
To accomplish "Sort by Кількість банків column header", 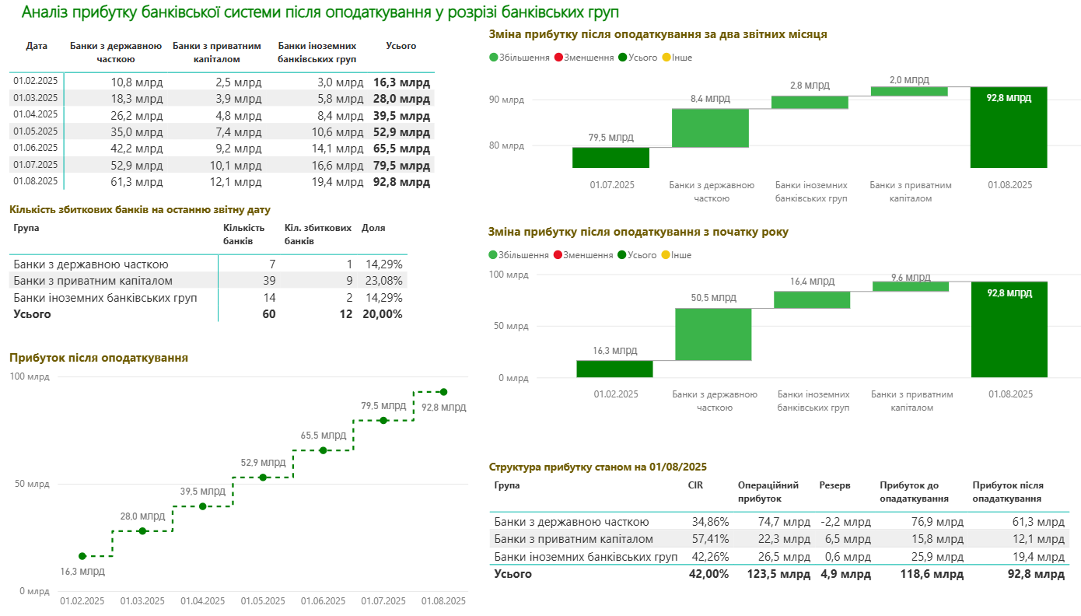I will tap(243, 234).
